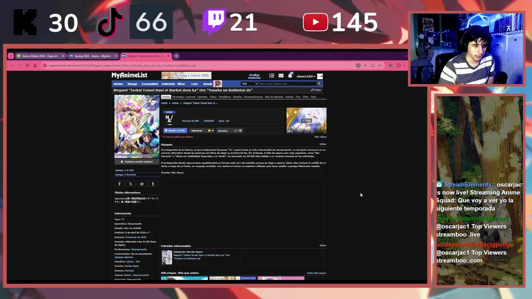This screenshot has height=299, width=532.
Task: Share on Facebook icon
Action: (119, 184)
